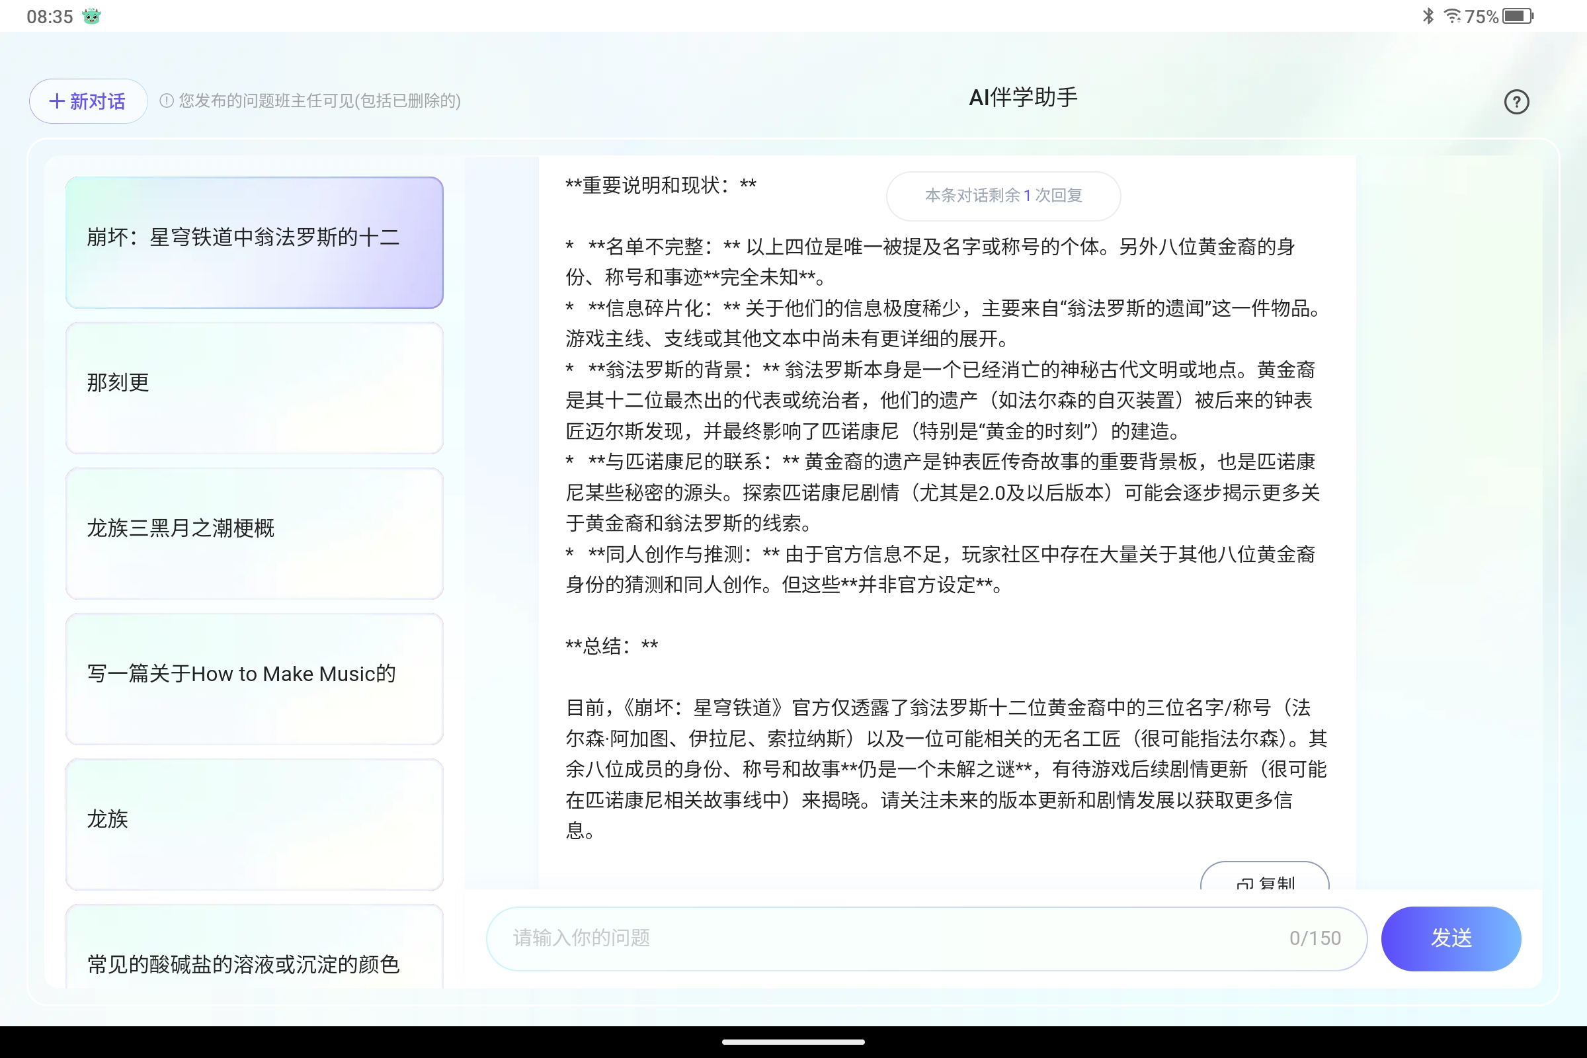This screenshot has width=1587, height=1058.
Task: Select conversation 龙族三黑月之潮梗概
Action: [255, 533]
